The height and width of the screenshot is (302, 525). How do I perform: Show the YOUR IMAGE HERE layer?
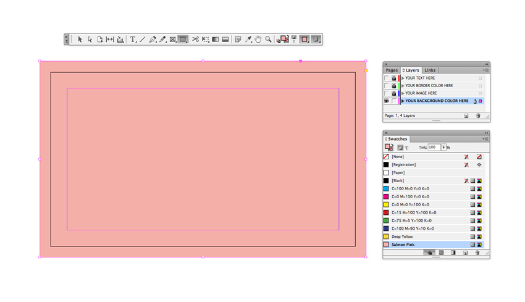click(387, 93)
